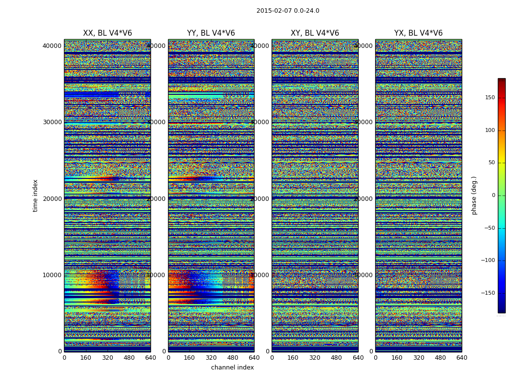Select the 'YY, BL V4*V6' subplot title
The image size is (513, 391).
(211, 33)
